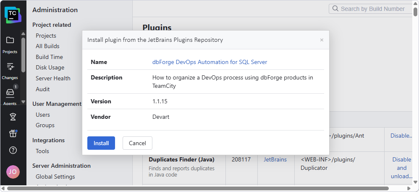Click the sidebar scroll down arrow

(23, 102)
